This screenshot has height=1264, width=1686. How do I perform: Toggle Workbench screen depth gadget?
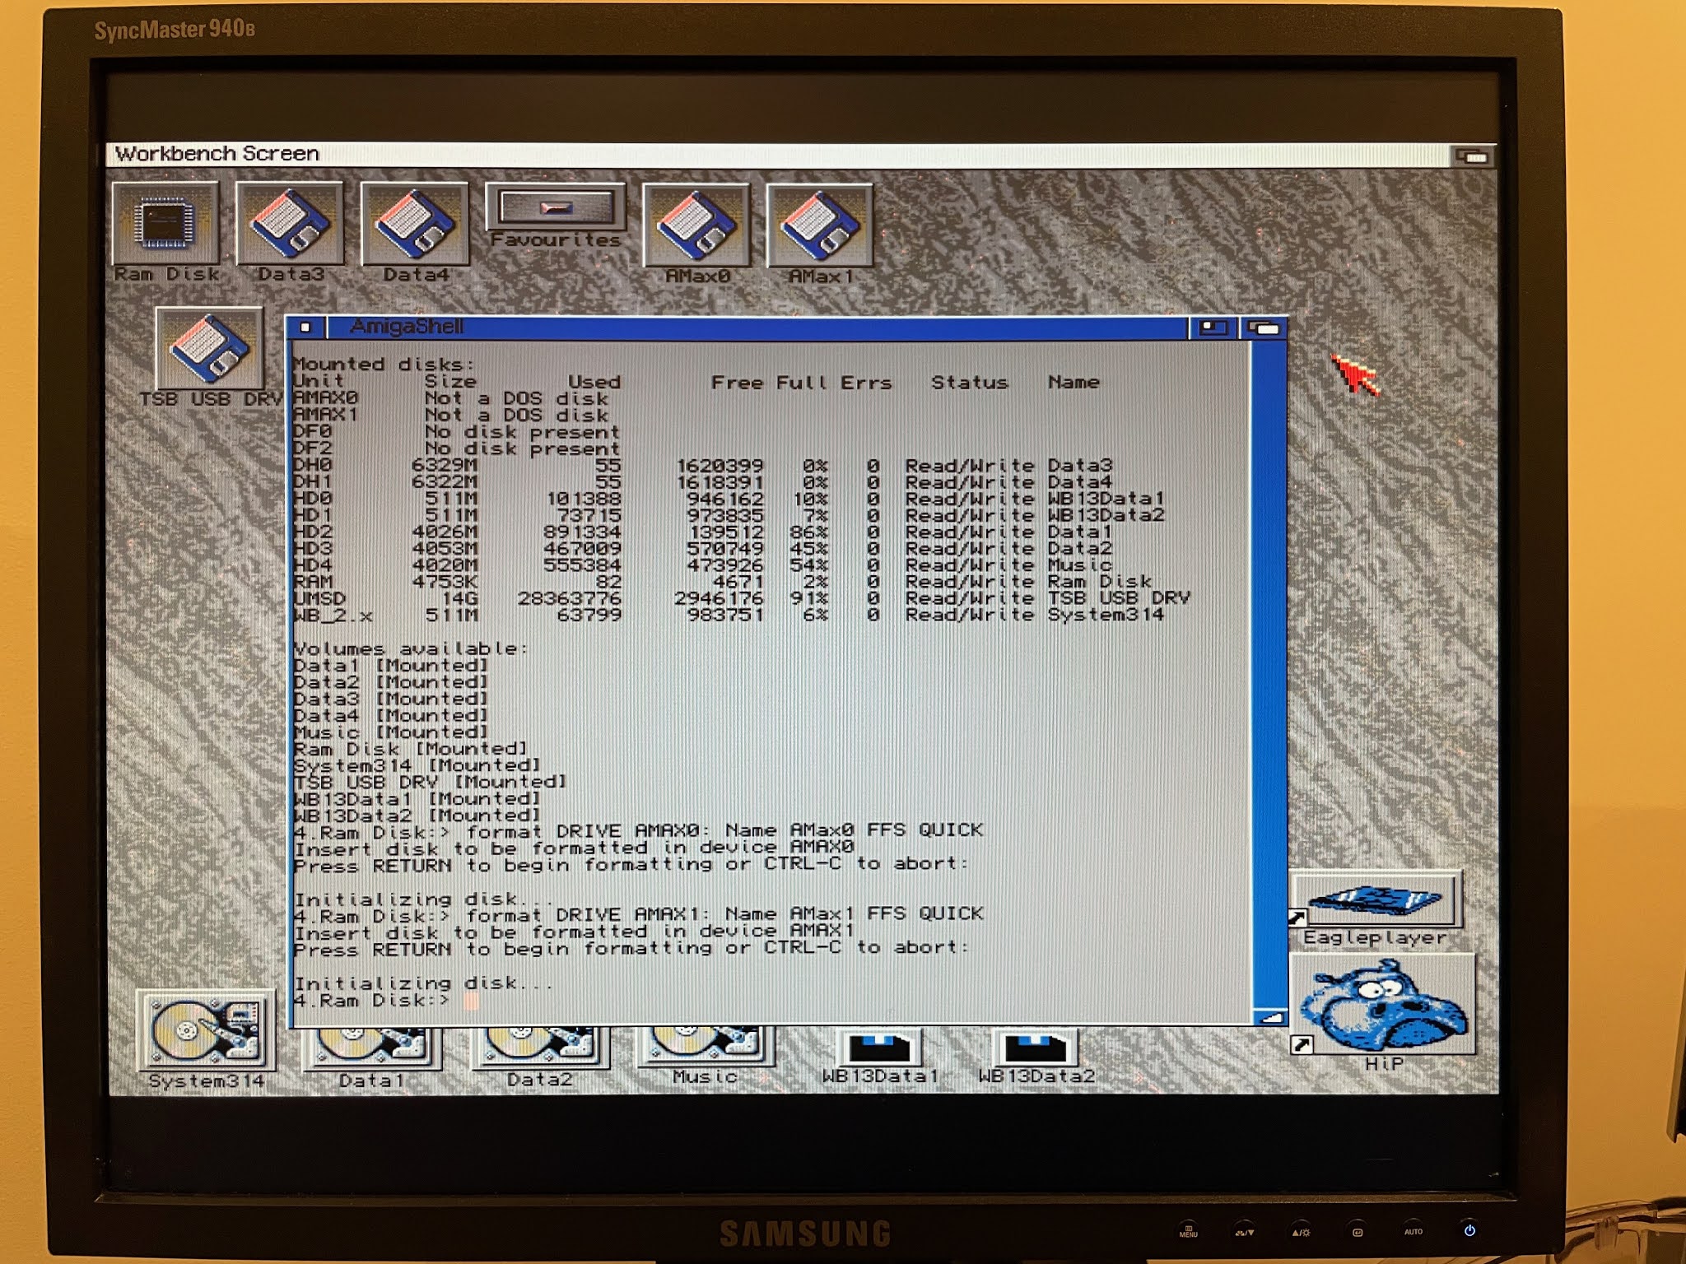pos(1474,156)
